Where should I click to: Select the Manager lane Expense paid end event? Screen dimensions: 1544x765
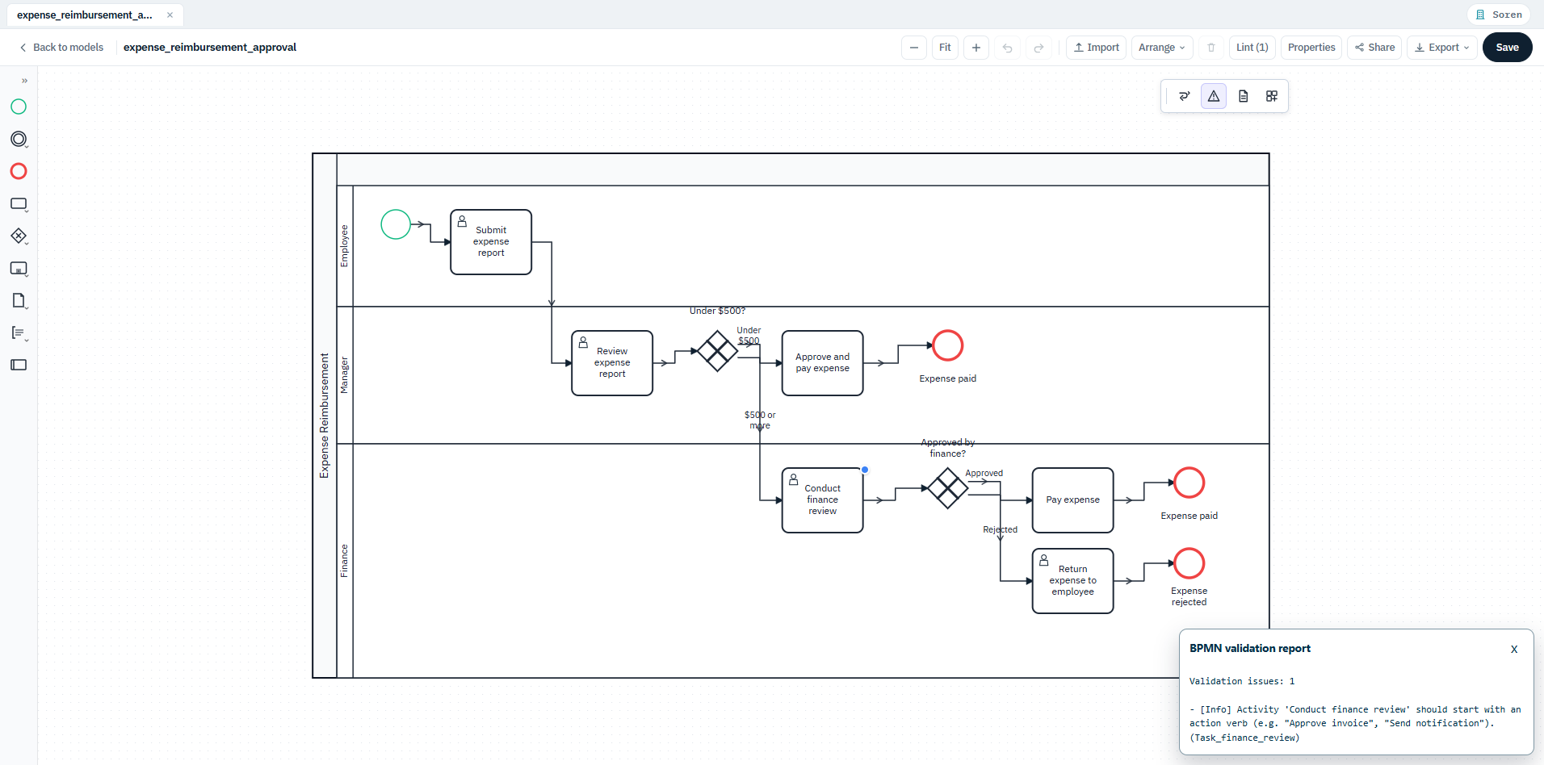tap(948, 345)
